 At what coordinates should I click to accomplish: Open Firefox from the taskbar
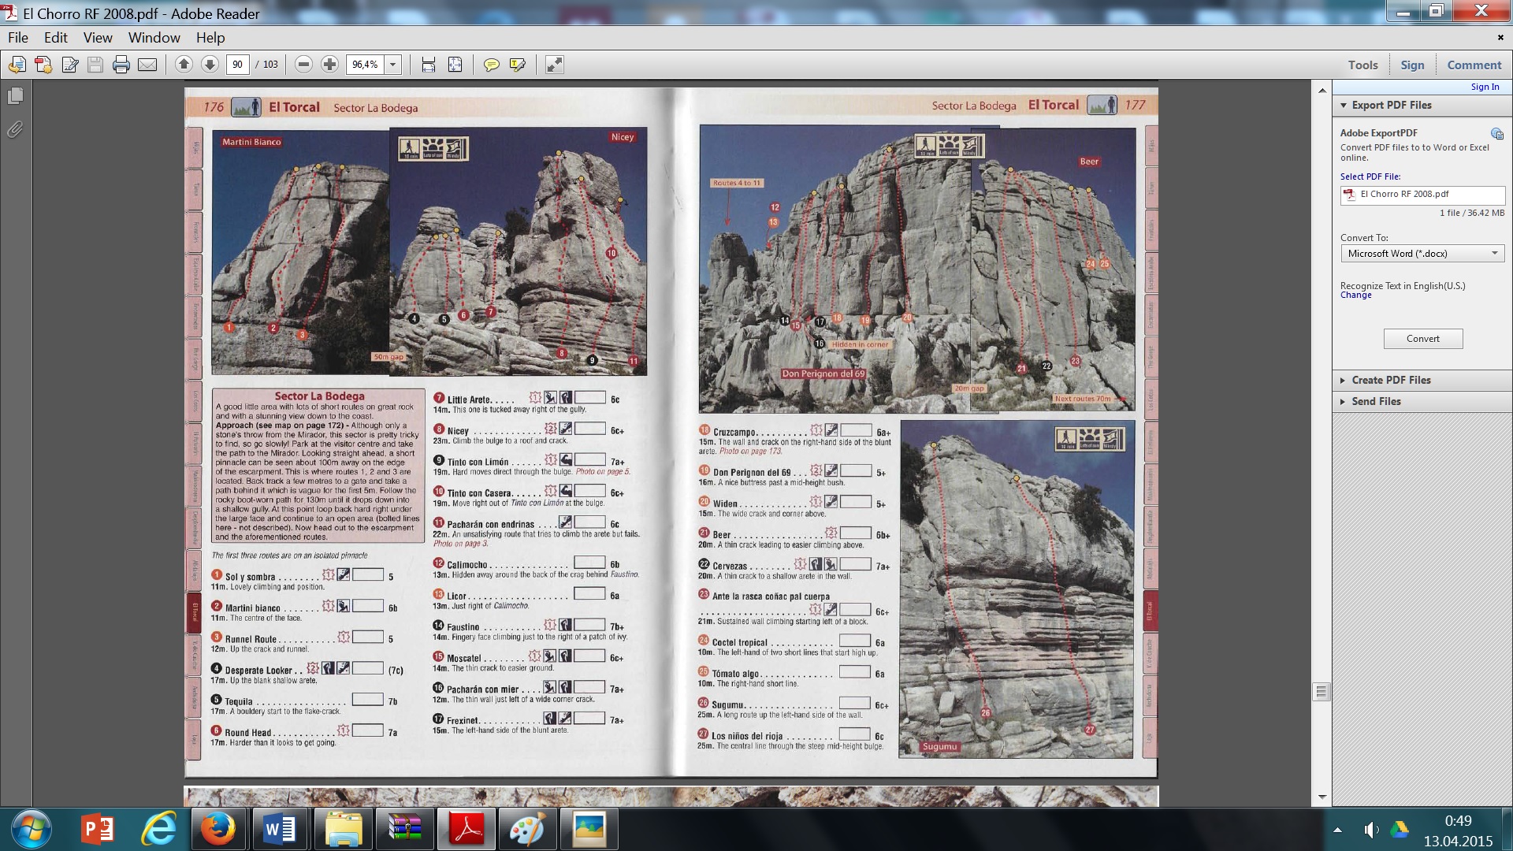[x=217, y=830]
